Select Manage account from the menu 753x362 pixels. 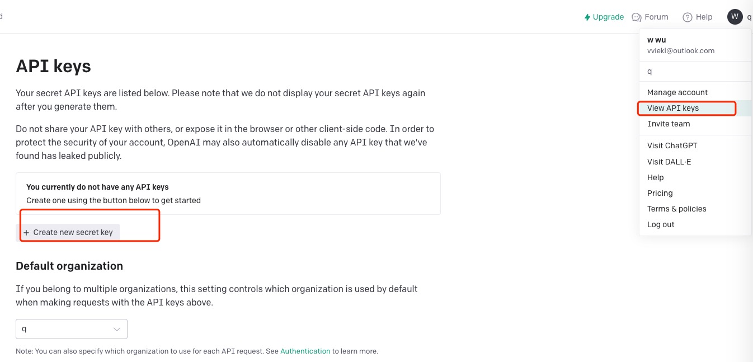click(x=677, y=92)
